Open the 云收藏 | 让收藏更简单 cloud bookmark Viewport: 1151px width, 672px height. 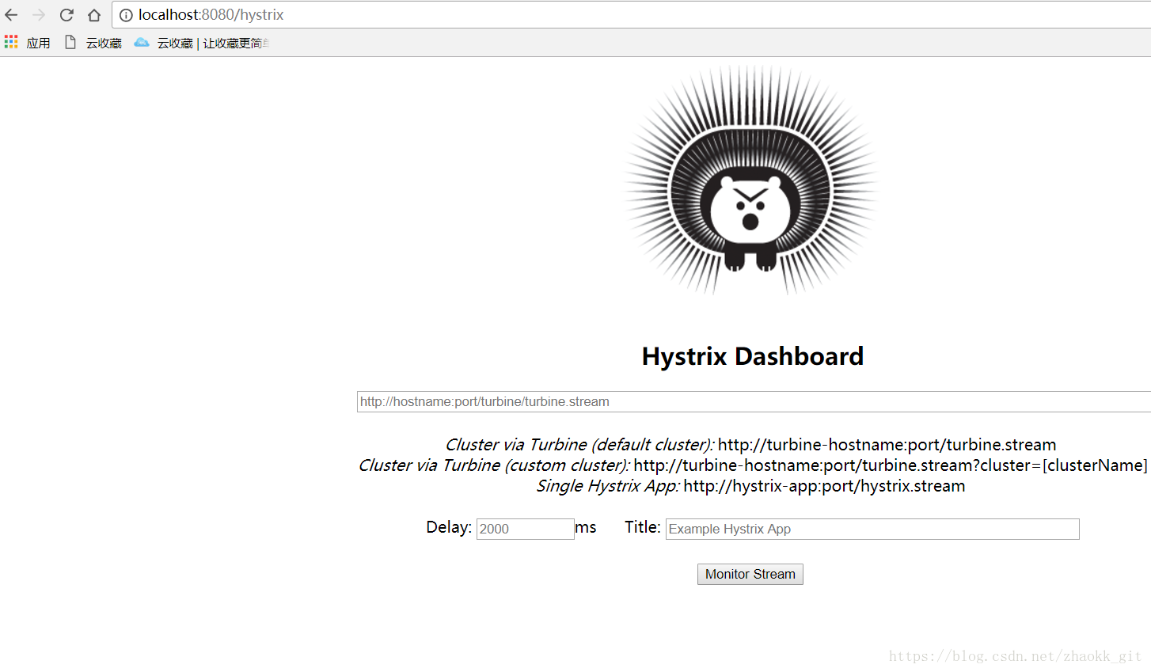(202, 43)
